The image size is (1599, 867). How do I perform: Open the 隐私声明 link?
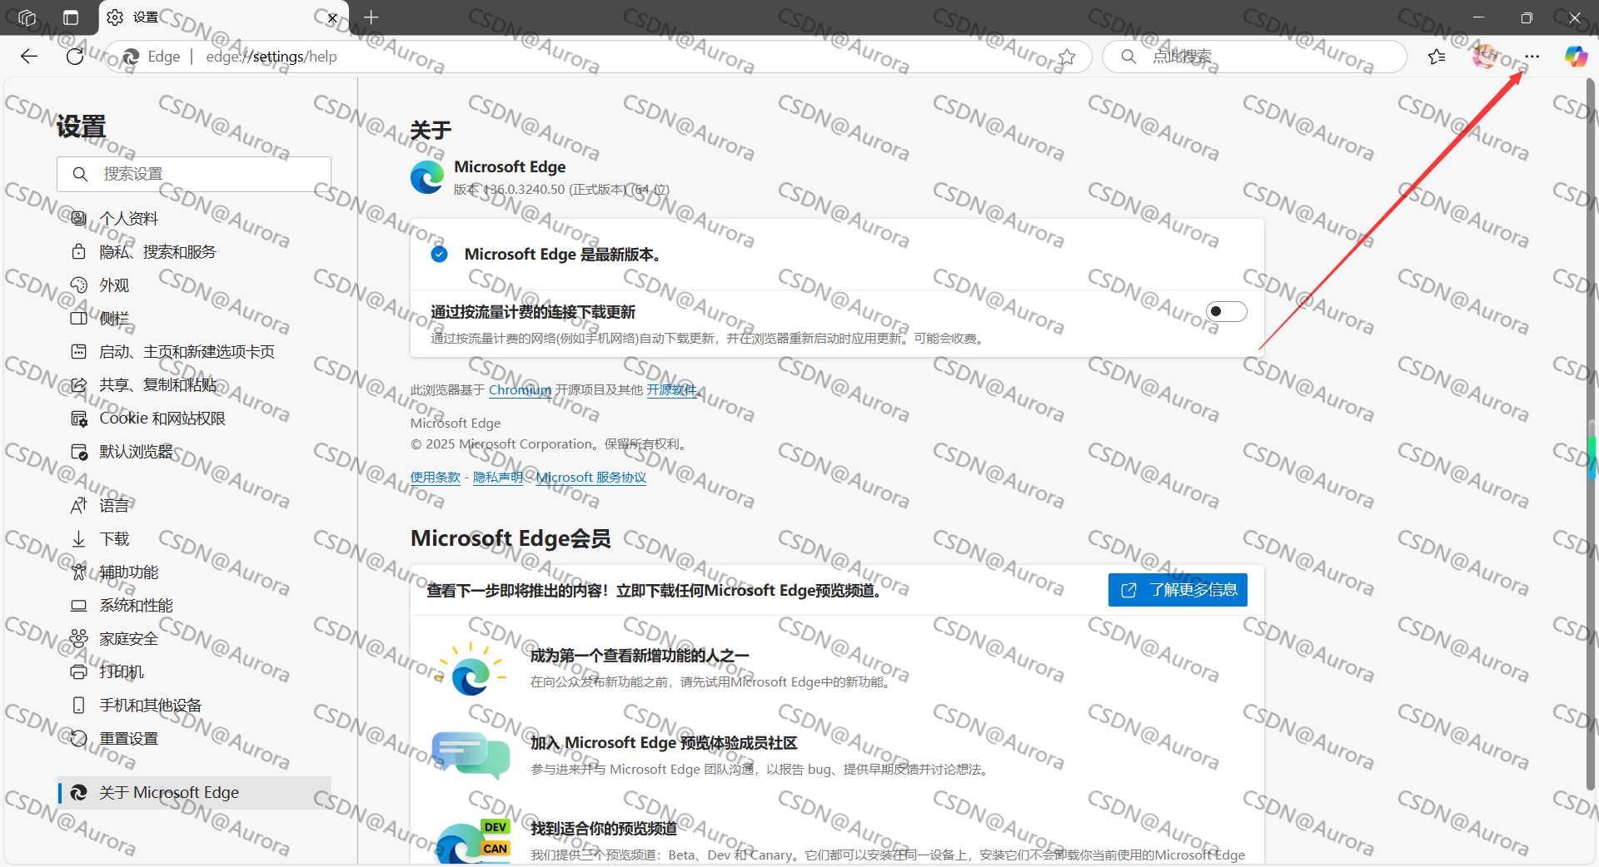pos(498,477)
